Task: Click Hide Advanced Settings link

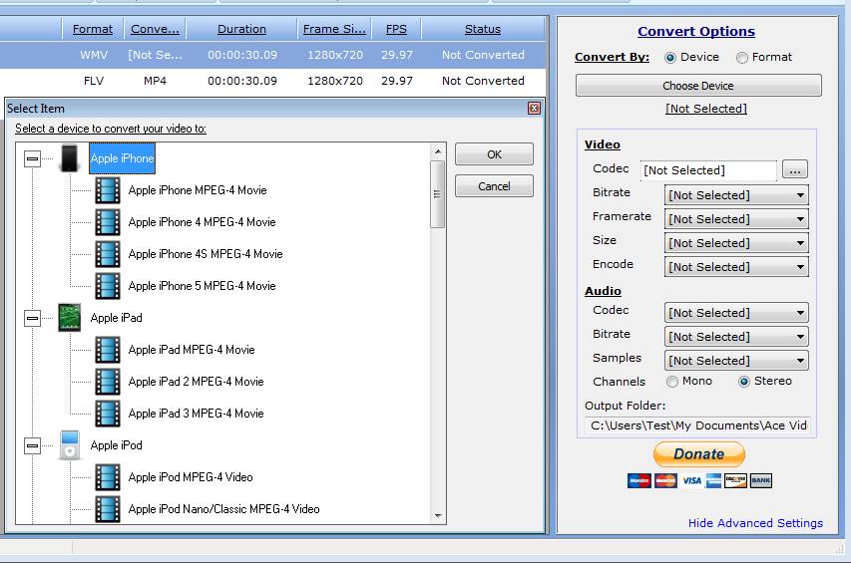Action: coord(755,523)
